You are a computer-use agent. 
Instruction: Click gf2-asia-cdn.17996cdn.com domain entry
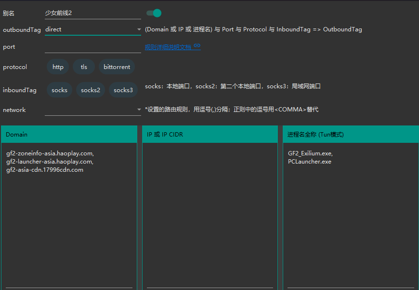pyautogui.click(x=45, y=170)
